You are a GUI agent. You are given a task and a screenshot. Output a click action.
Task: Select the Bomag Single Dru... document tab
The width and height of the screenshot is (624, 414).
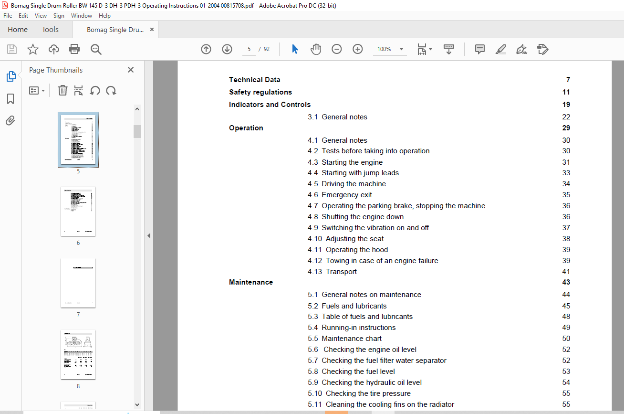115,30
